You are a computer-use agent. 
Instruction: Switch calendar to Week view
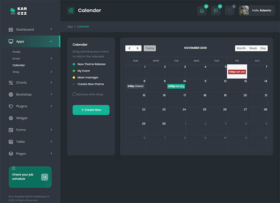click(253, 48)
